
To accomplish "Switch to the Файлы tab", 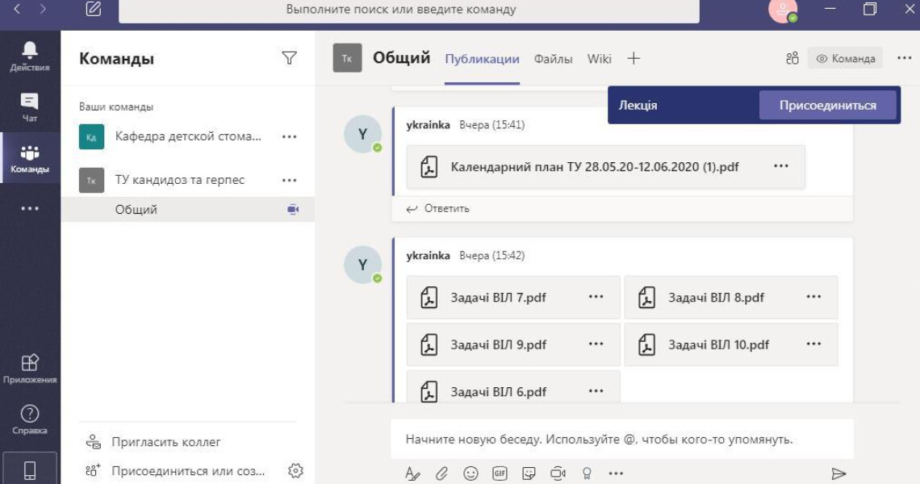I will coord(554,59).
